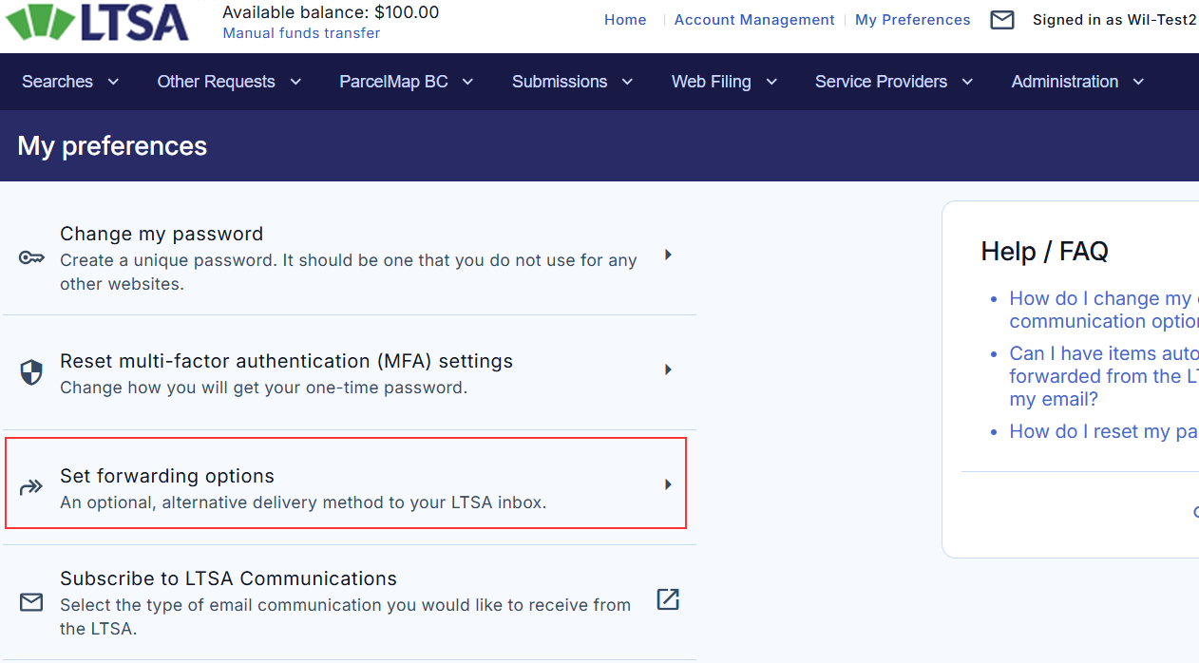Click the key icon beside Change my password
This screenshot has width=1199, height=663.
point(31,258)
